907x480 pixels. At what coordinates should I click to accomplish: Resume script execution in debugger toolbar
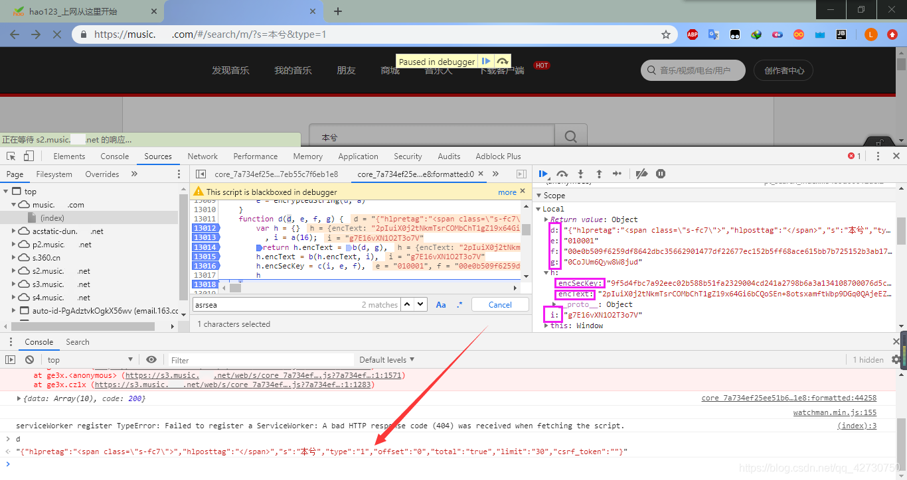[x=543, y=174]
